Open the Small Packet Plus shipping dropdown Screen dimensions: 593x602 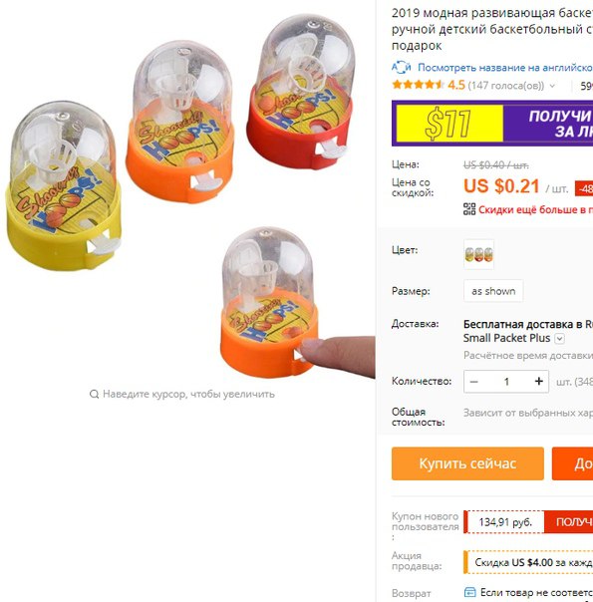[559, 339]
